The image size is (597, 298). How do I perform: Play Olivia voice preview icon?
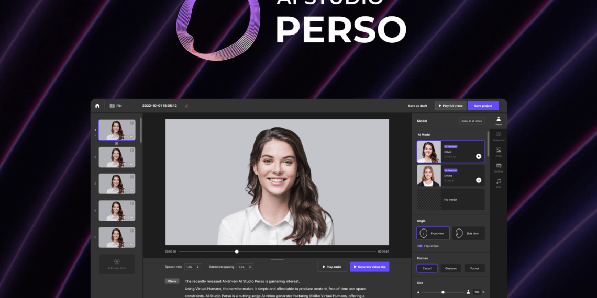(479, 156)
